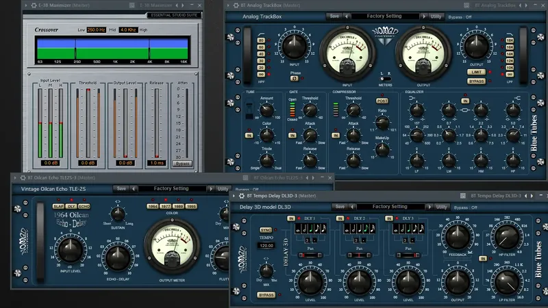Click the gear icon of E-38 Maximizer window
This screenshot has height=308, width=548.
tap(34, 5)
